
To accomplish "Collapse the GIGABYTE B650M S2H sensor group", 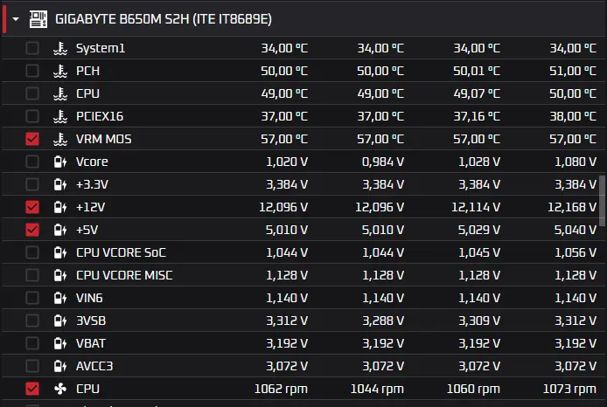I will point(16,19).
